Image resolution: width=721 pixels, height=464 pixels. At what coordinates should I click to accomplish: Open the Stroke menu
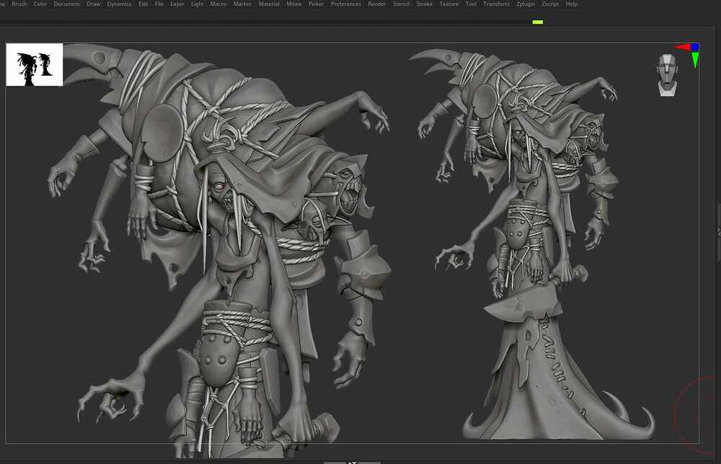[424, 4]
